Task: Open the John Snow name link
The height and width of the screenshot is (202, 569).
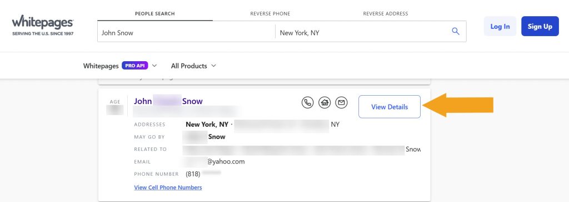Action: tap(168, 101)
